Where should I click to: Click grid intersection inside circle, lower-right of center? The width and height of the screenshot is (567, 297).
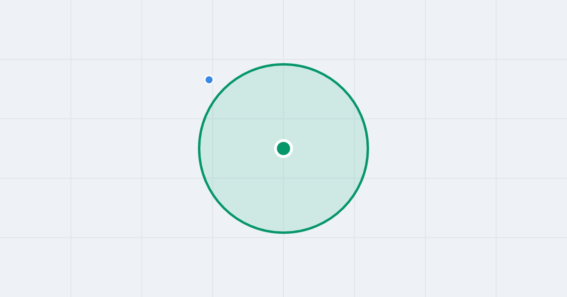tap(354, 178)
